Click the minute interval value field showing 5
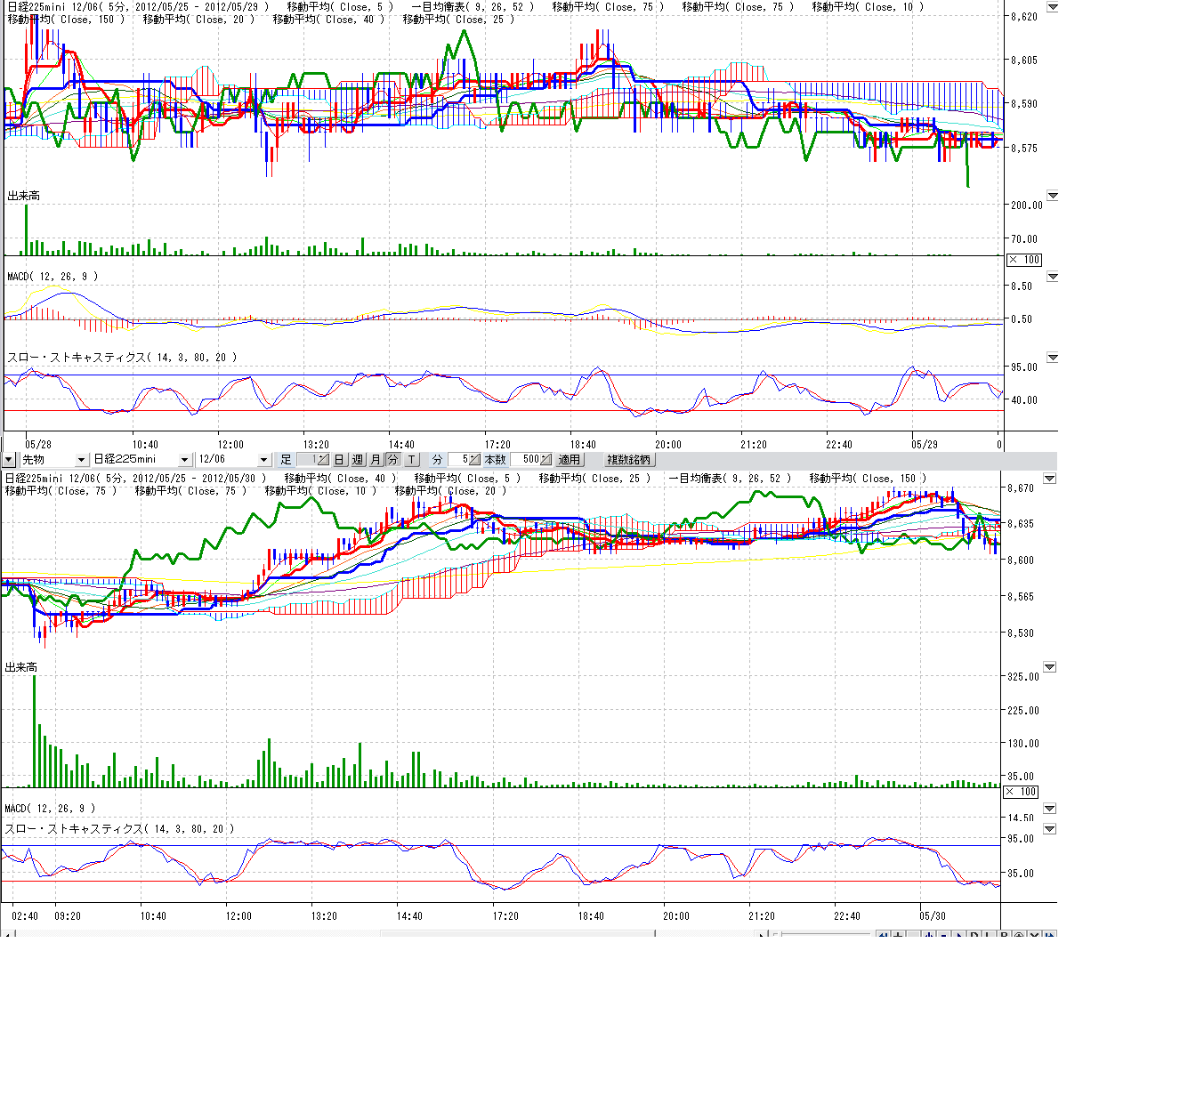This screenshot has width=1196, height=1096. pos(459,460)
